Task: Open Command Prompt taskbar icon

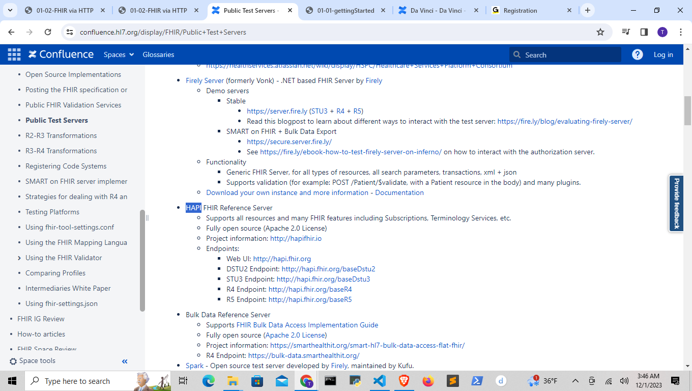Action: (x=330, y=381)
